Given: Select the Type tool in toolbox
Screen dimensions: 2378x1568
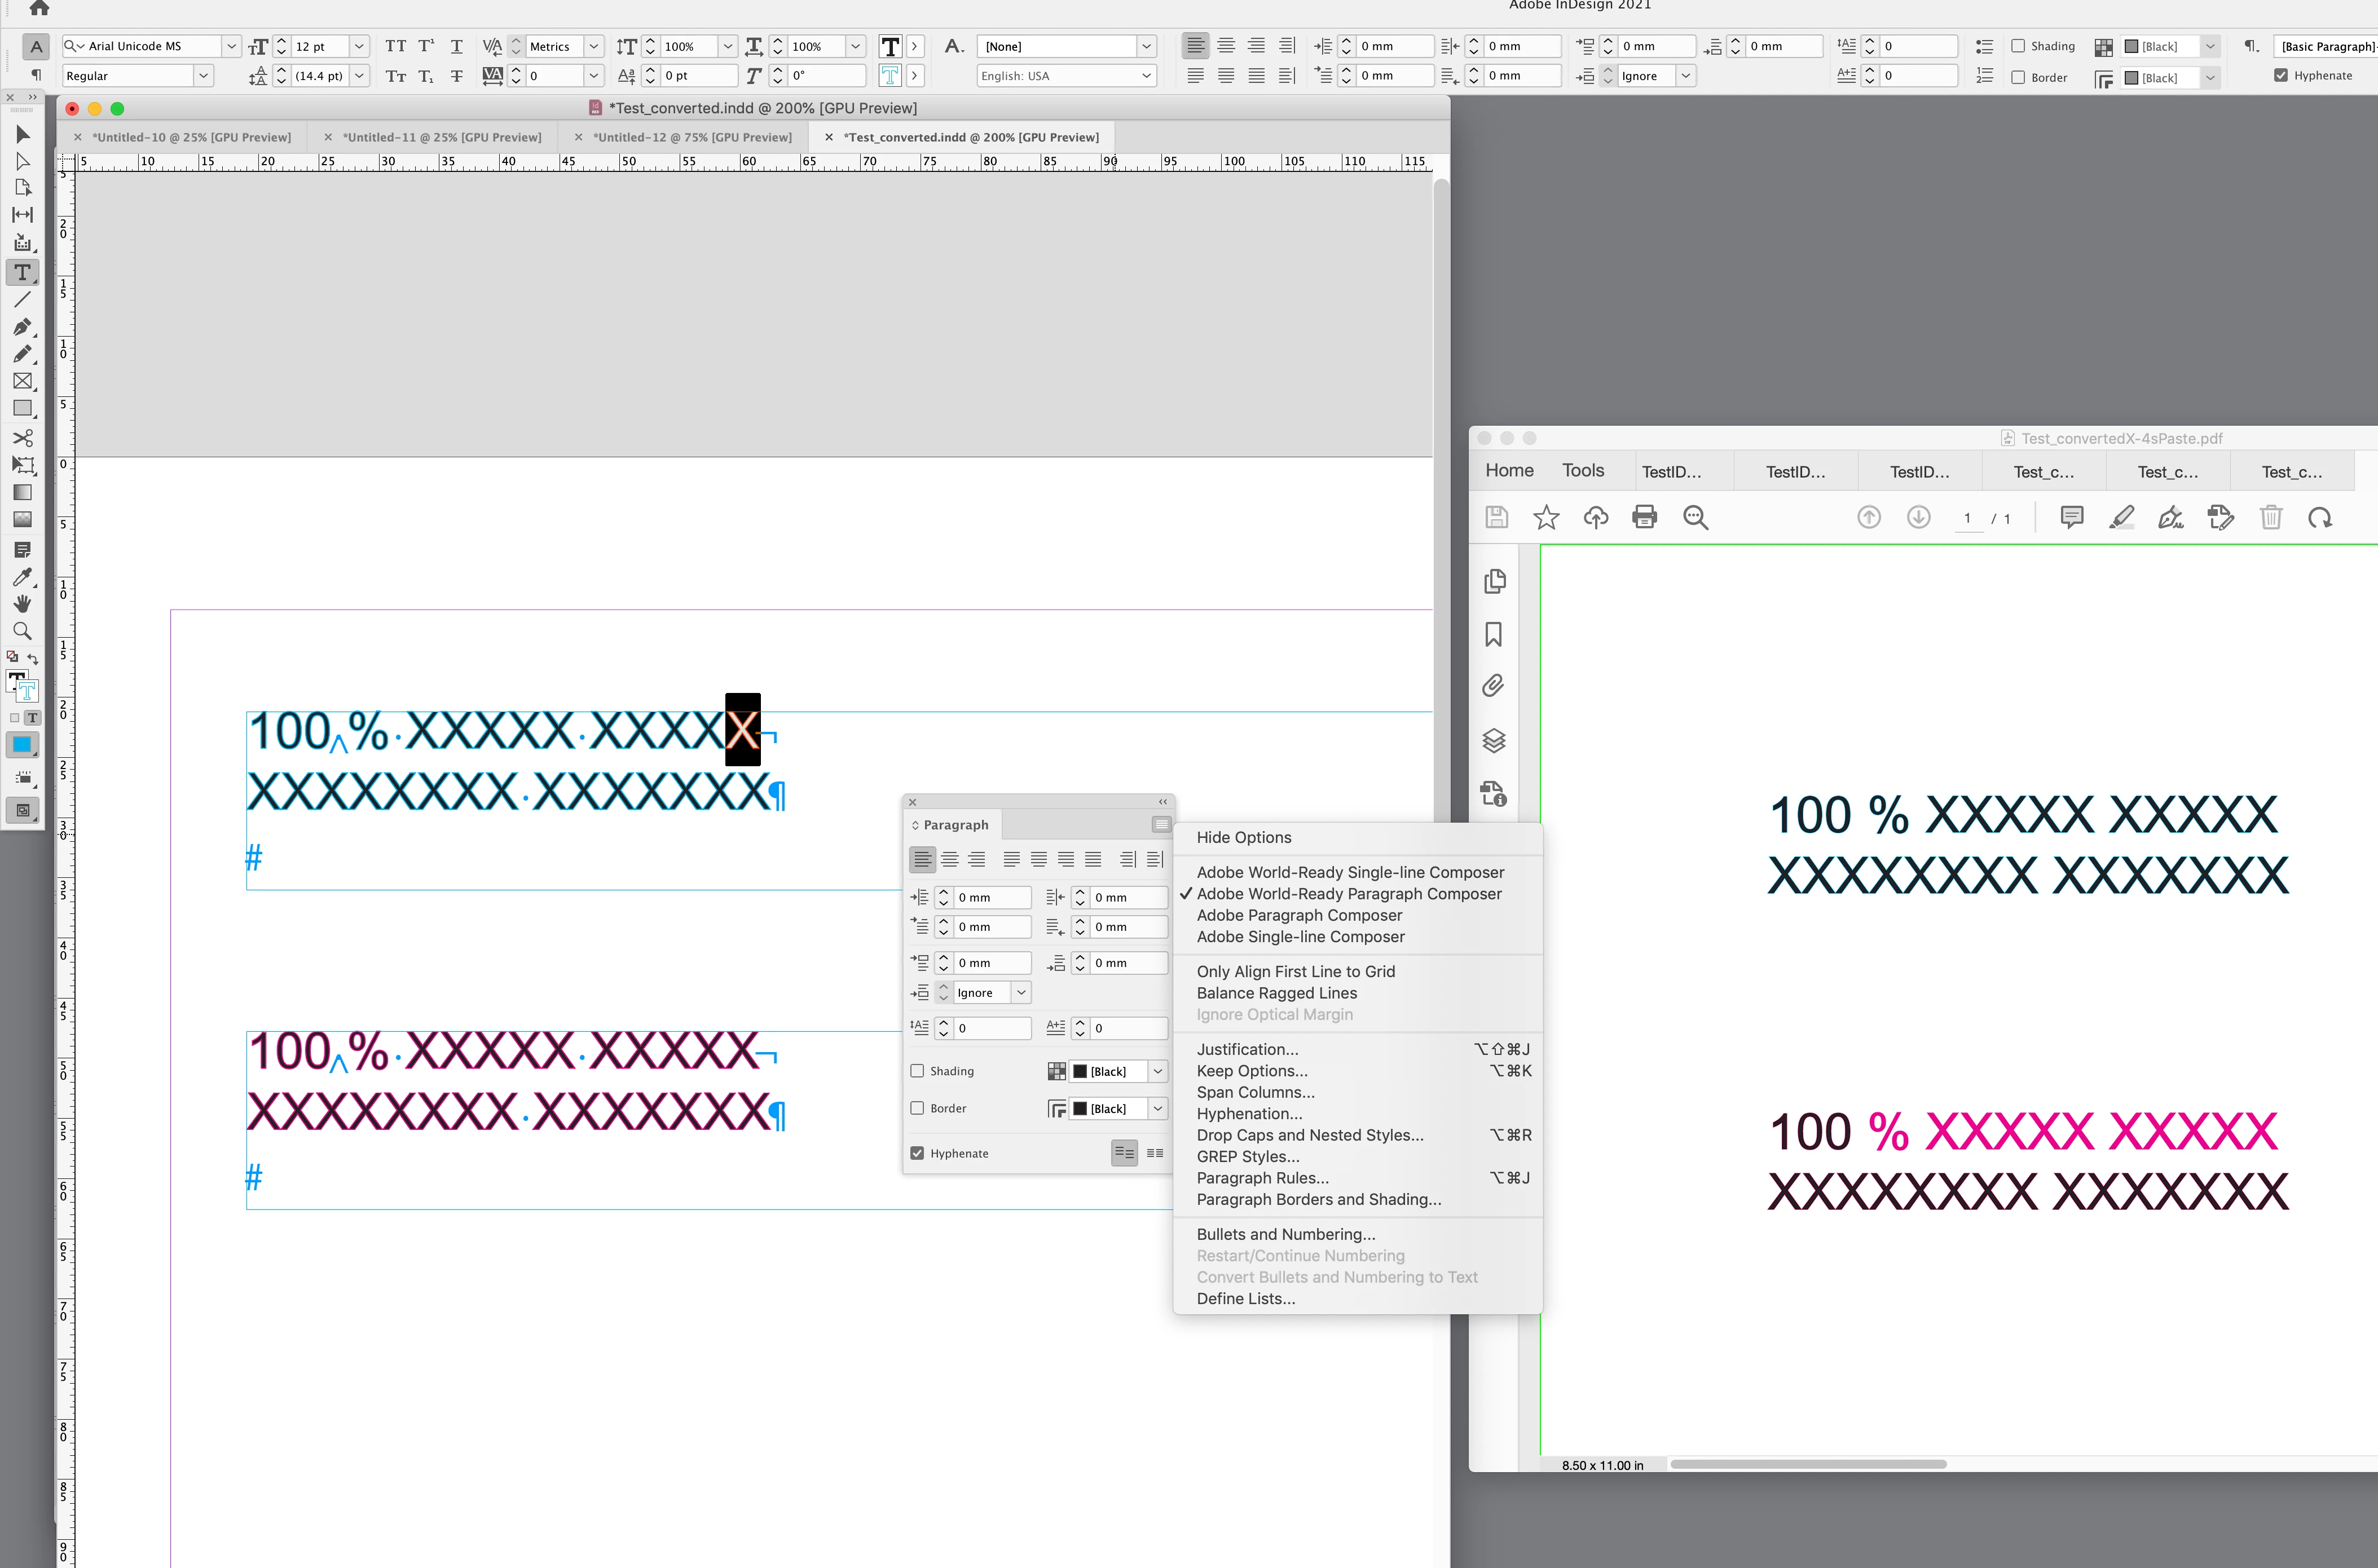Looking at the screenshot, I should pos(22,272).
